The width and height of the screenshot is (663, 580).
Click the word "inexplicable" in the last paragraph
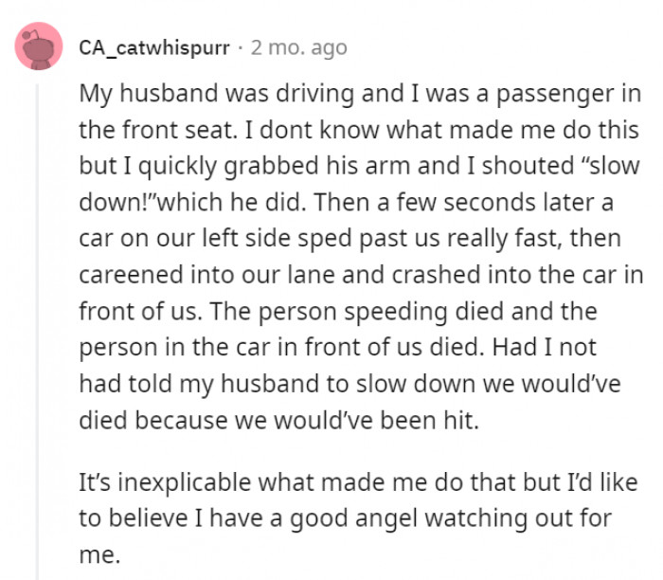[185, 482]
